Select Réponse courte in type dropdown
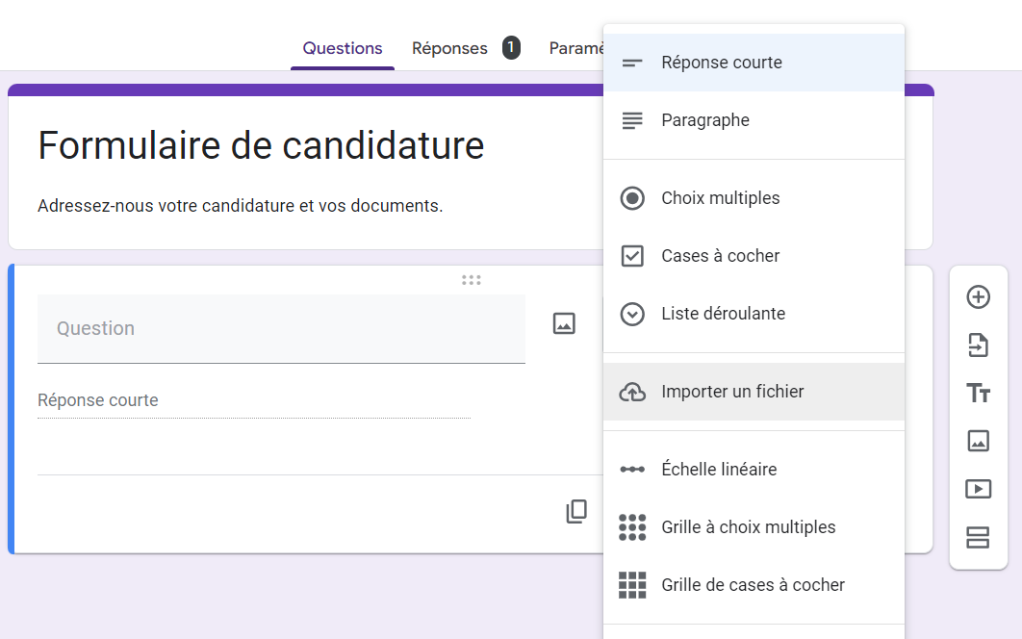Viewport: 1022px width, 639px height. [x=721, y=63]
